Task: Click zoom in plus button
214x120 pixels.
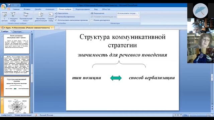Action: (208, 115)
